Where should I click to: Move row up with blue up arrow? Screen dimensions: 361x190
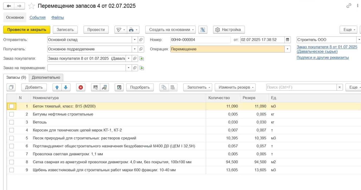coord(57,87)
